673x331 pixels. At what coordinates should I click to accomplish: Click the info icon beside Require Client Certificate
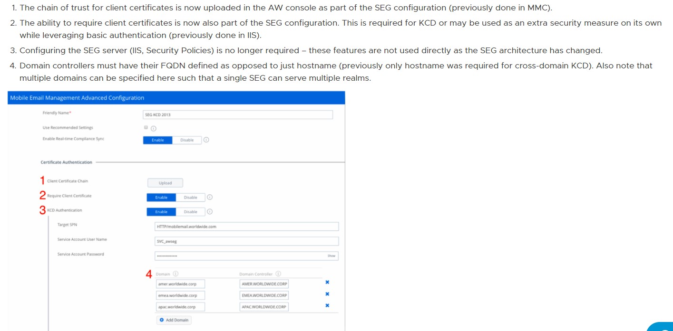[x=209, y=197]
